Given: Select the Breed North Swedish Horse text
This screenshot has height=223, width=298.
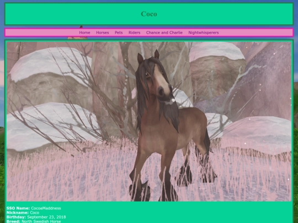Looking at the screenshot, I should (34, 221).
